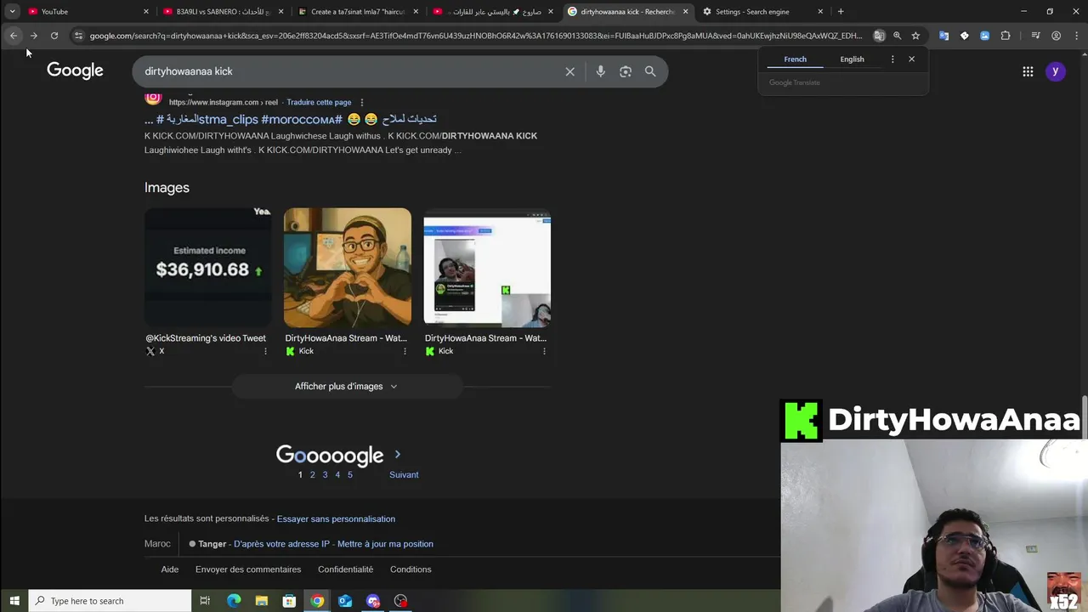This screenshot has width=1088, height=612.
Task: Click Essayer sans personnalisation
Action: coord(336,518)
